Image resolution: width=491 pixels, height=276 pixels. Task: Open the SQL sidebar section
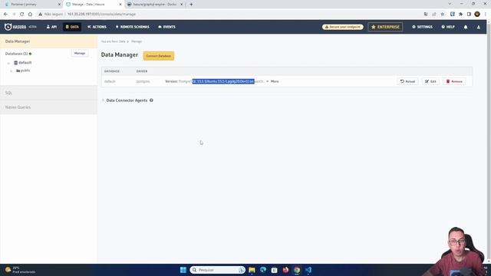[49, 93]
